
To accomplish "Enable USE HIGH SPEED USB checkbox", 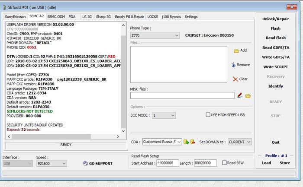I will [208, 115].
